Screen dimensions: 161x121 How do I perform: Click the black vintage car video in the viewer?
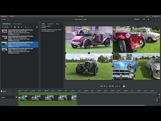click(x=89, y=66)
